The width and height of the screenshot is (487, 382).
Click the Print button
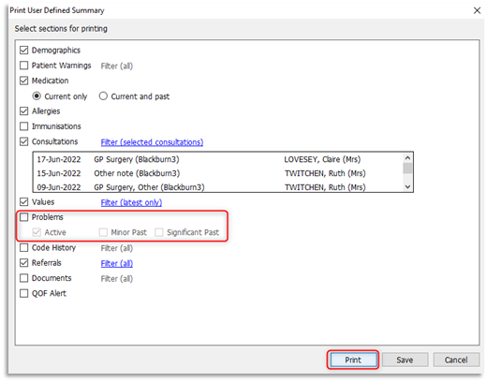coord(353,360)
